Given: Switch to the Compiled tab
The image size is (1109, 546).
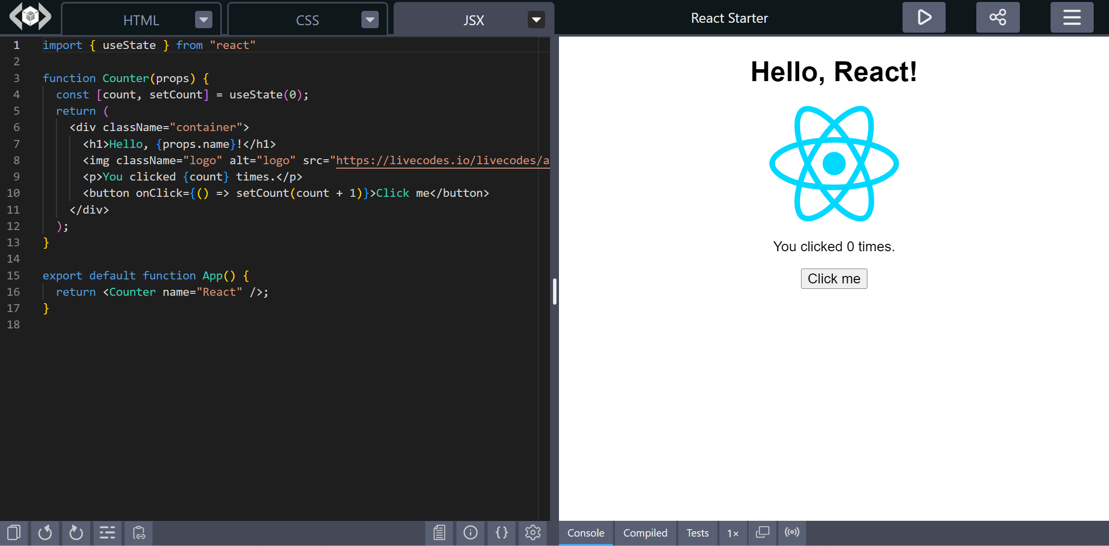Looking at the screenshot, I should (x=645, y=533).
